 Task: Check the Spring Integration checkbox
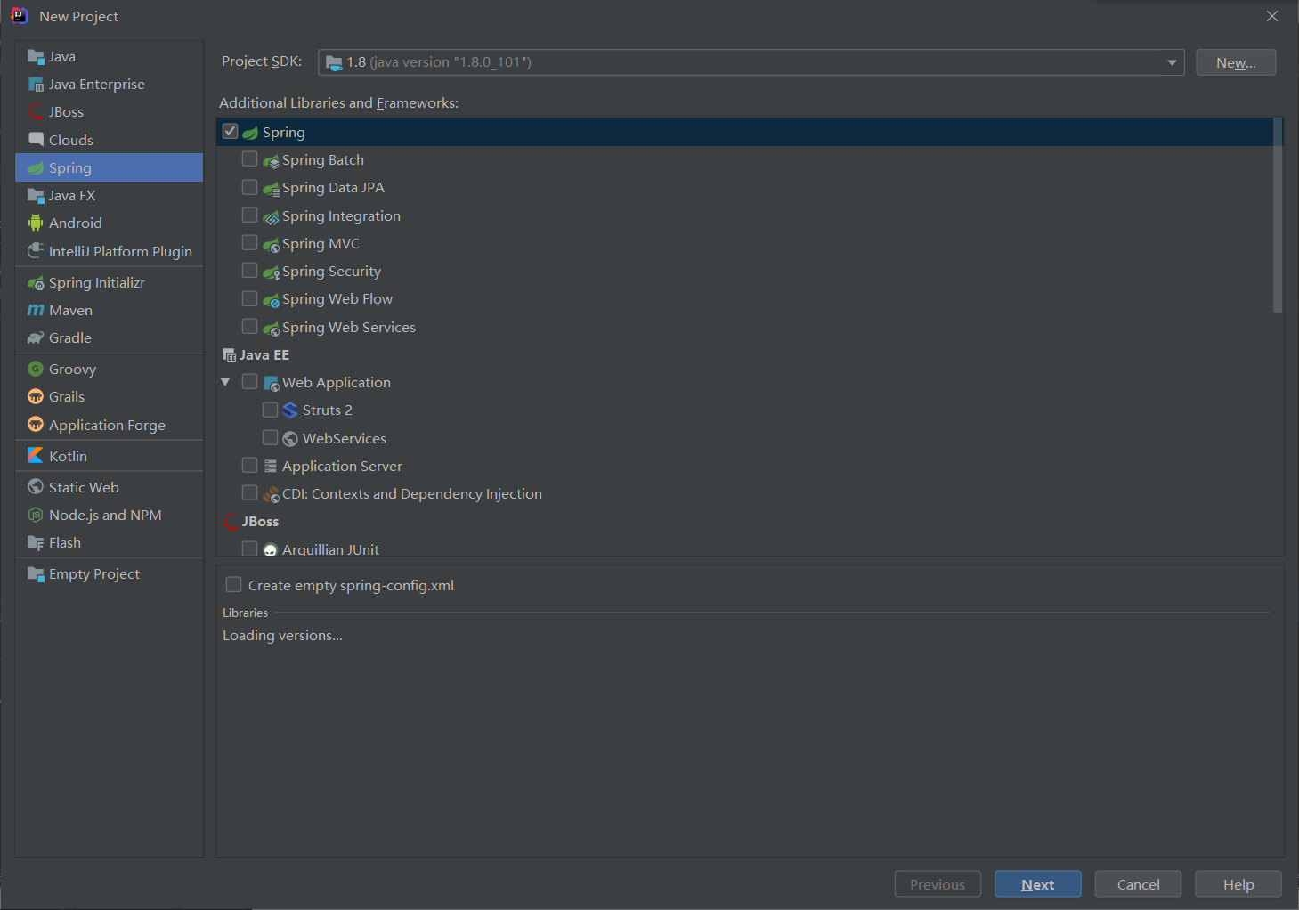pyautogui.click(x=250, y=215)
